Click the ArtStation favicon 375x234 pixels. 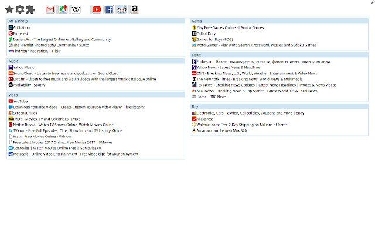point(11,27)
